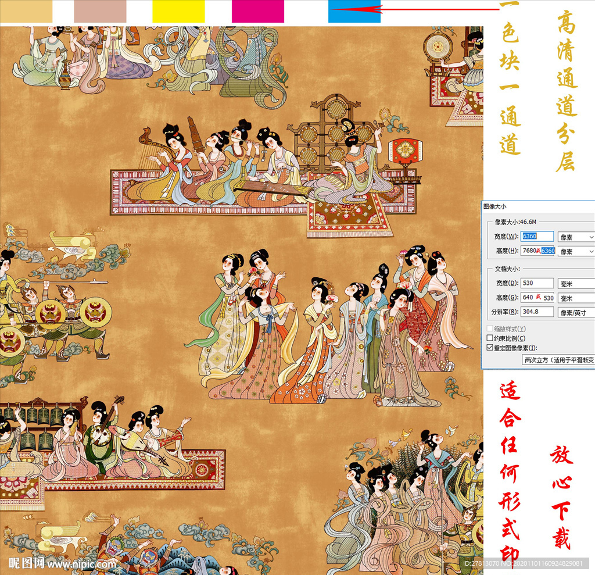Click the cyan blue color block swatch
Image resolution: width=595 pixels, height=575 pixels.
click(x=354, y=12)
